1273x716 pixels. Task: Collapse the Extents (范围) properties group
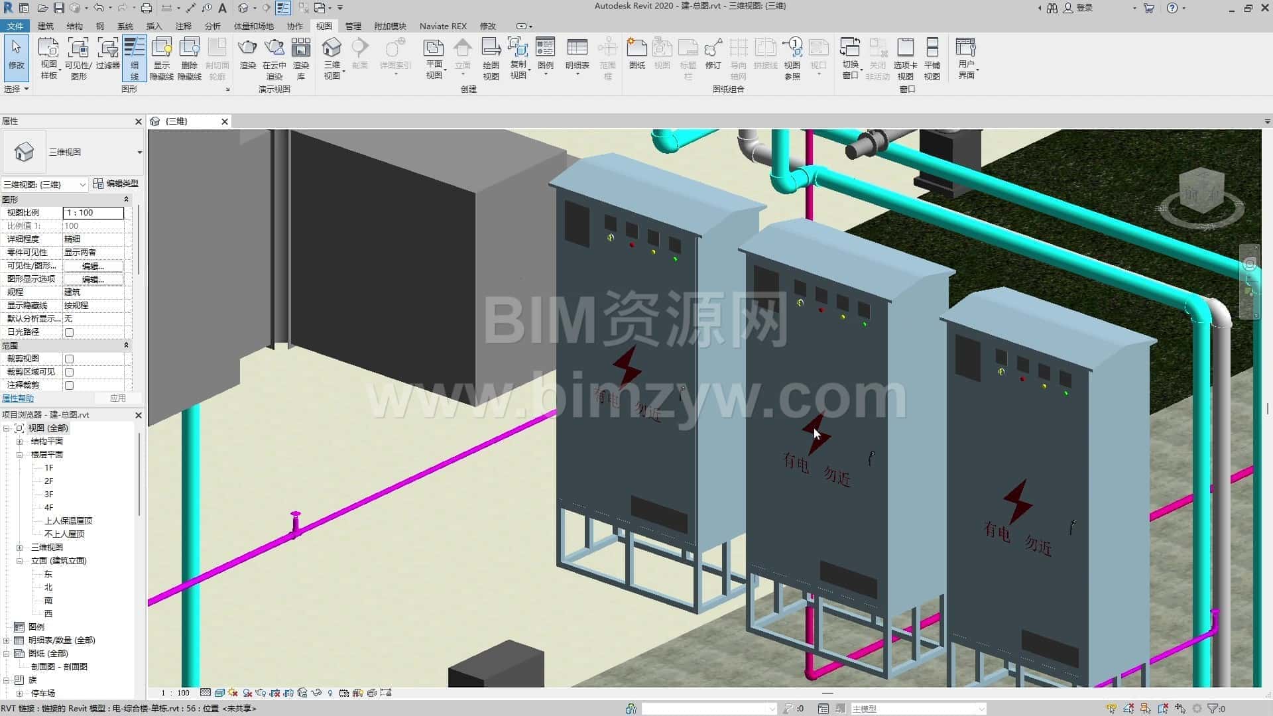(126, 345)
